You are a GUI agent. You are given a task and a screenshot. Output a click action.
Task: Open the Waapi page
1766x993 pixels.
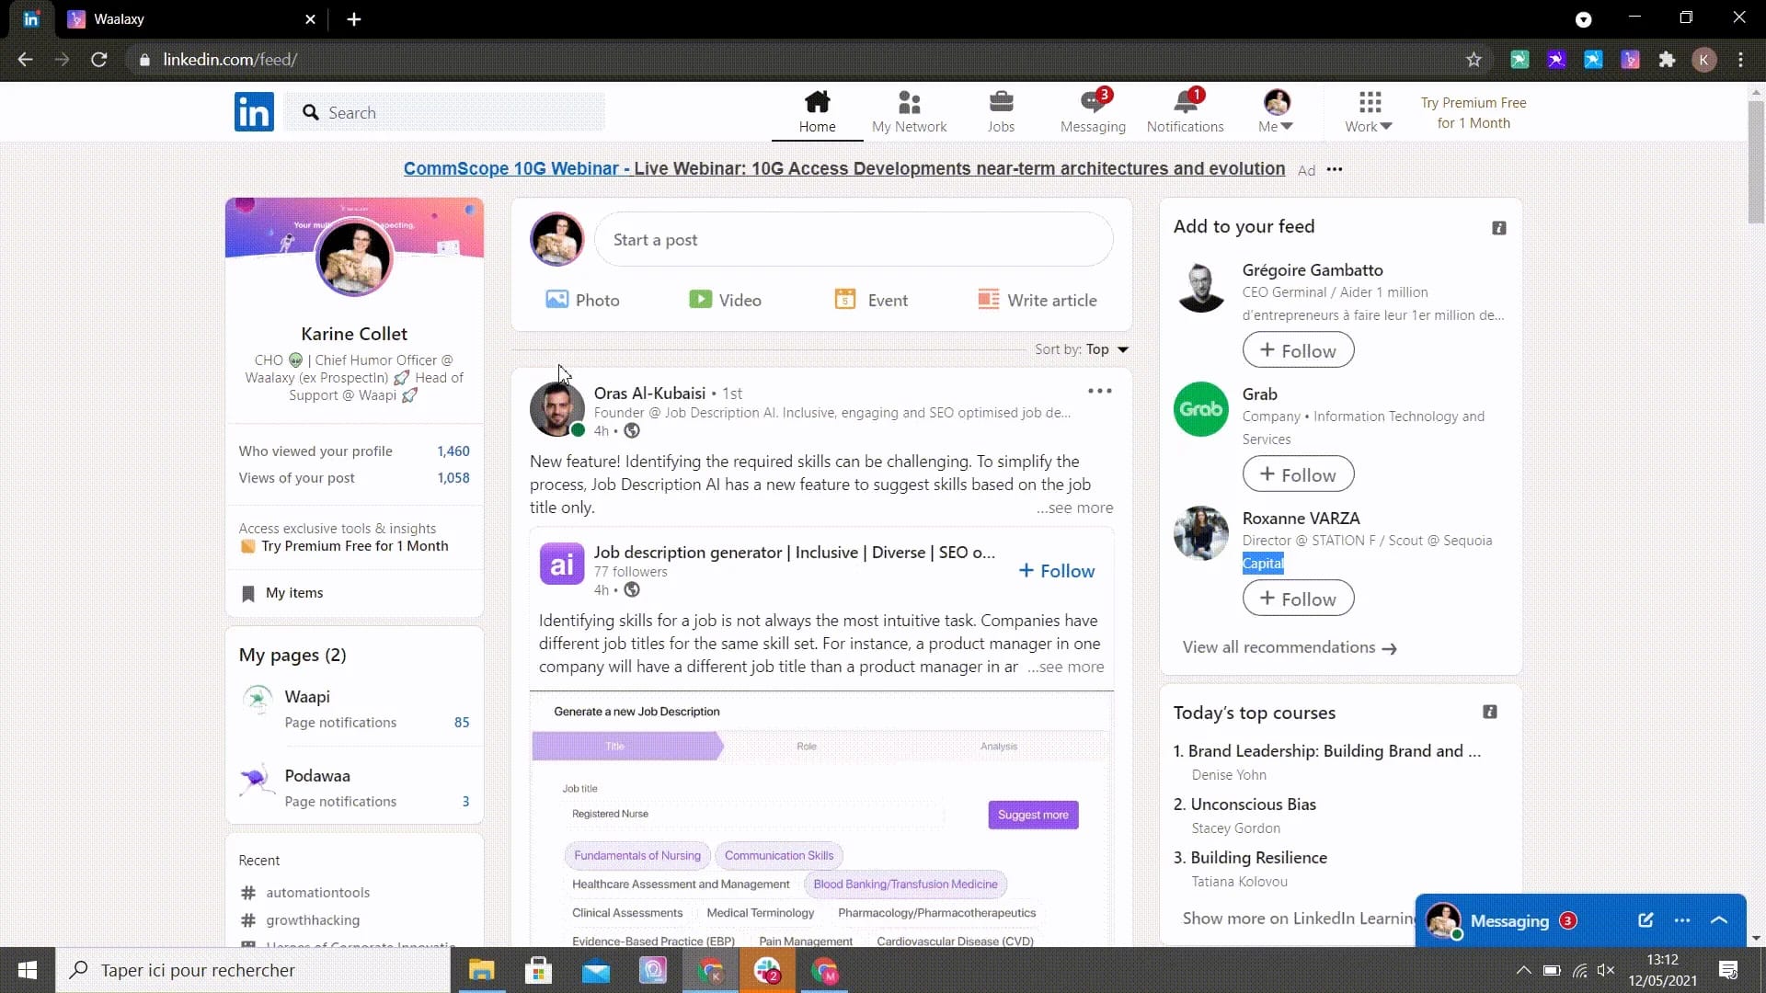307,697
